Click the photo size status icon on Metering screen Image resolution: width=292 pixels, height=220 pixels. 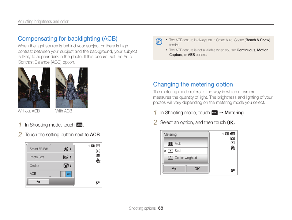point(233,138)
